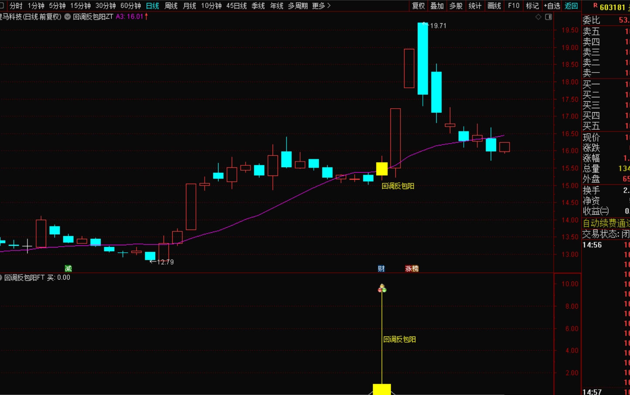This screenshot has width=630, height=395.
Task: Click the red 涨榜 event marker
Action: (411, 268)
